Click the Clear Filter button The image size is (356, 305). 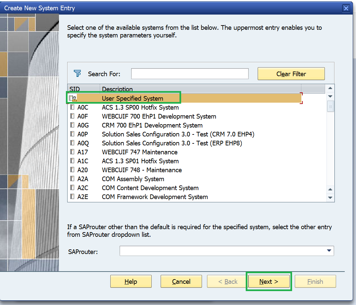point(291,74)
